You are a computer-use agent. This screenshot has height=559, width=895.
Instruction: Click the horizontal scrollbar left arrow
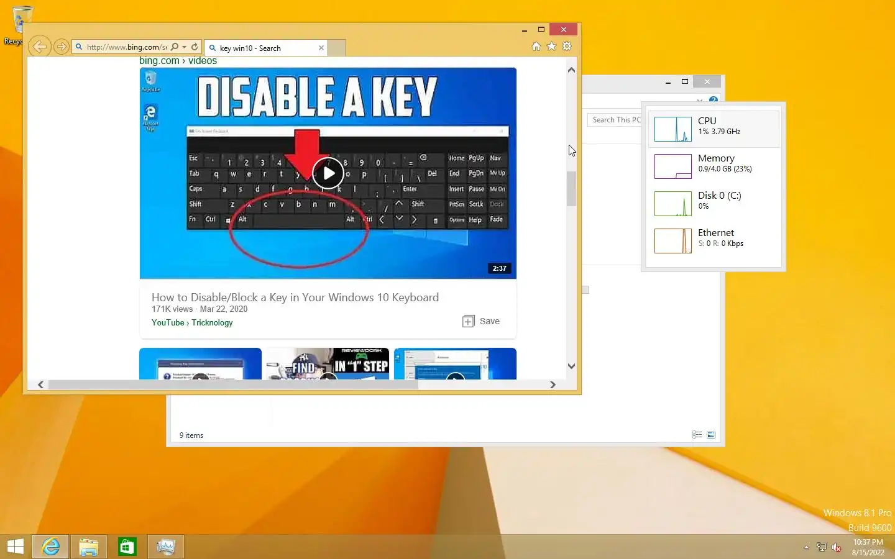click(41, 384)
